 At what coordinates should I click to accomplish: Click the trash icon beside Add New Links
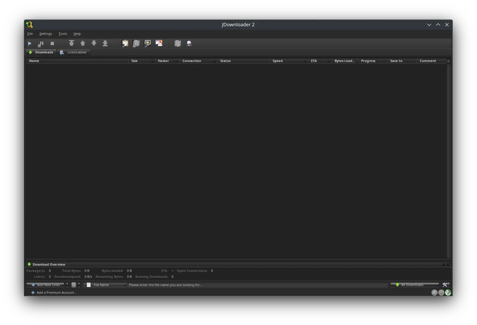[x=74, y=285]
